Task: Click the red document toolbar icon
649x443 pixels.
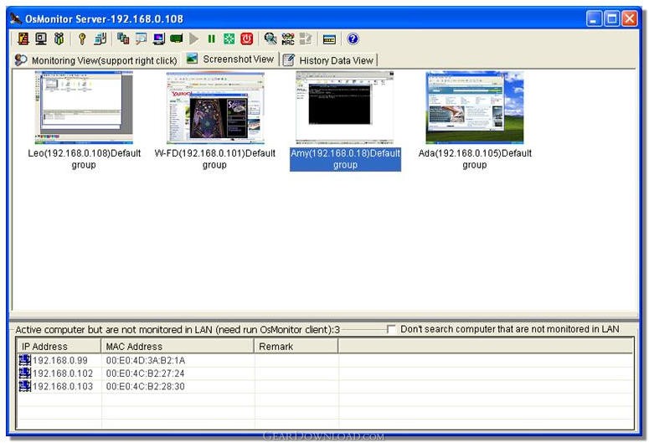Action: tap(23, 39)
